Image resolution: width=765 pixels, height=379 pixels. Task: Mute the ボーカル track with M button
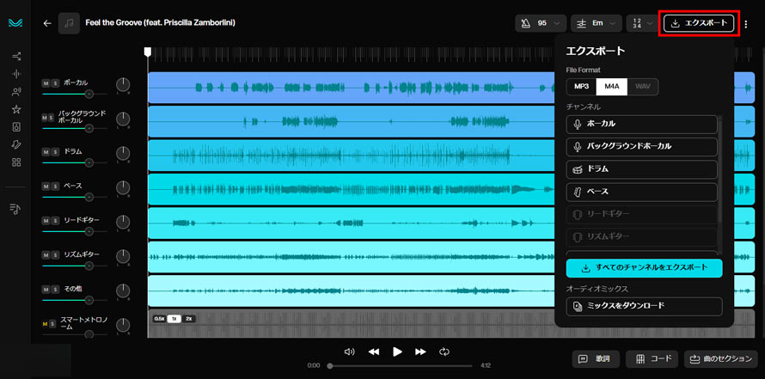coord(46,83)
